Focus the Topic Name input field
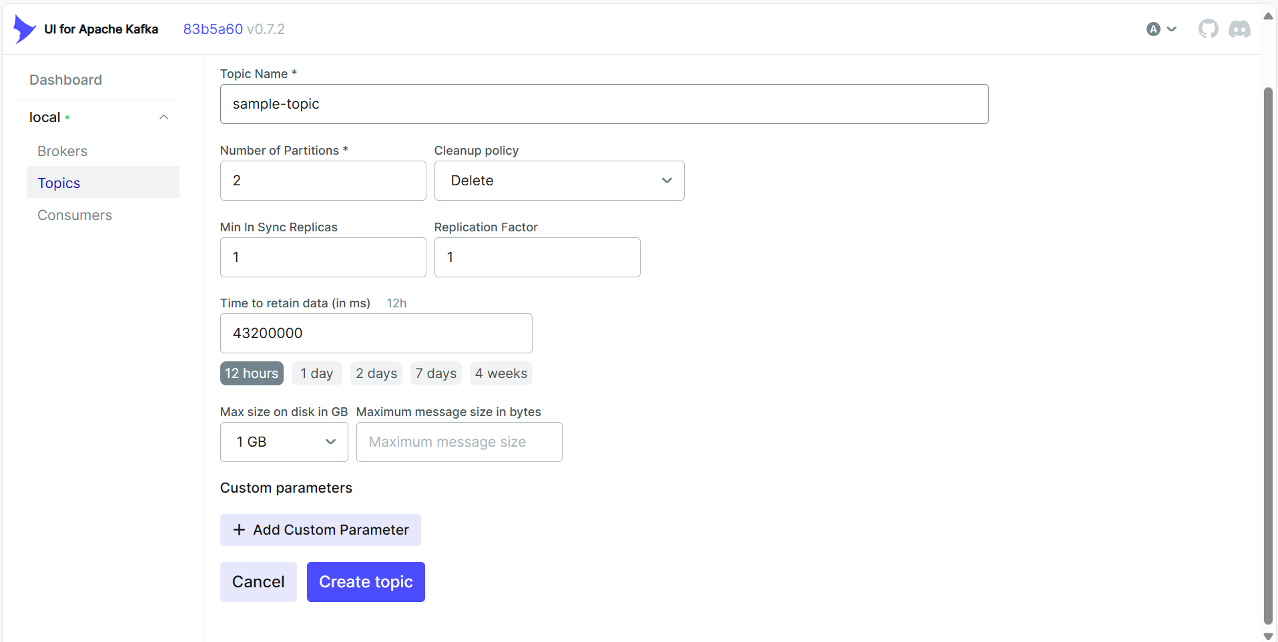 point(604,104)
